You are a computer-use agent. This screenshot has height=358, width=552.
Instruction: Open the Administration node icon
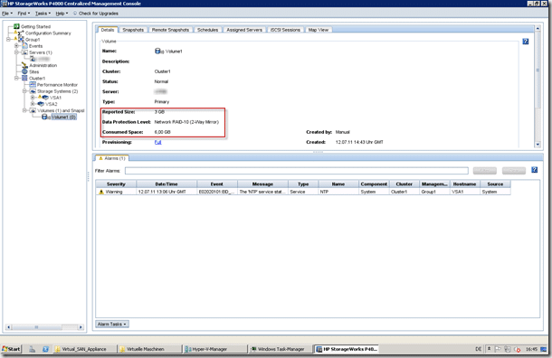click(24, 65)
